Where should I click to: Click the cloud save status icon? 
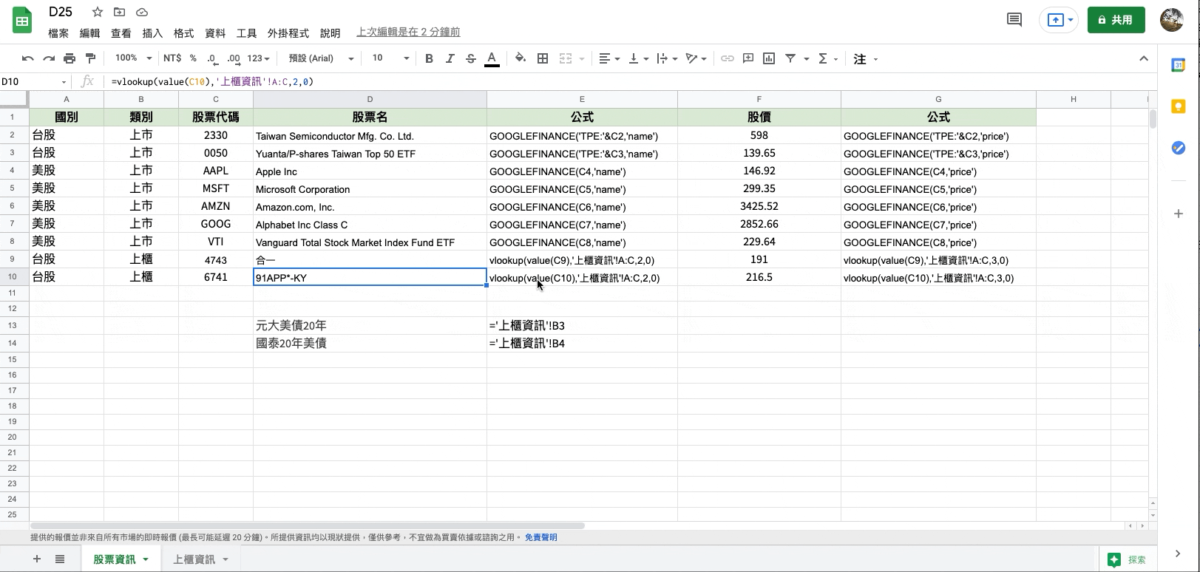point(142,12)
